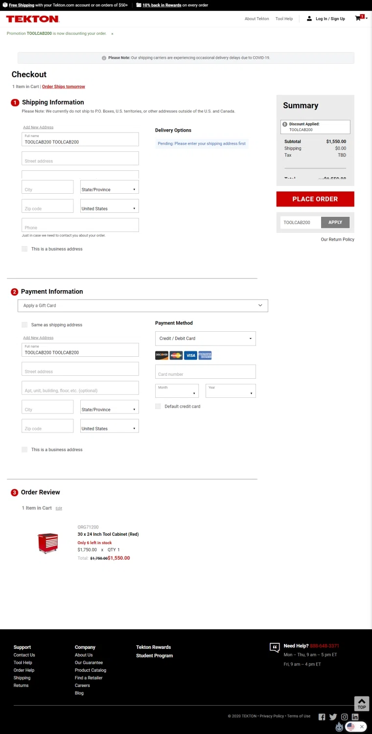Image resolution: width=372 pixels, height=734 pixels.
Task: Click the Terms of Use link
Action: [x=299, y=716]
